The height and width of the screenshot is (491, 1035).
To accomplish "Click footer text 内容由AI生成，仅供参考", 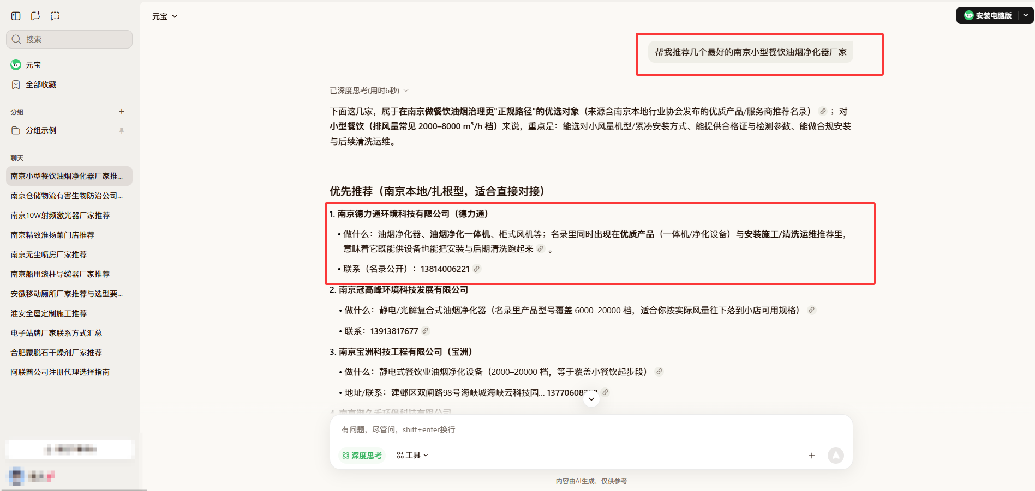I will point(591,481).
